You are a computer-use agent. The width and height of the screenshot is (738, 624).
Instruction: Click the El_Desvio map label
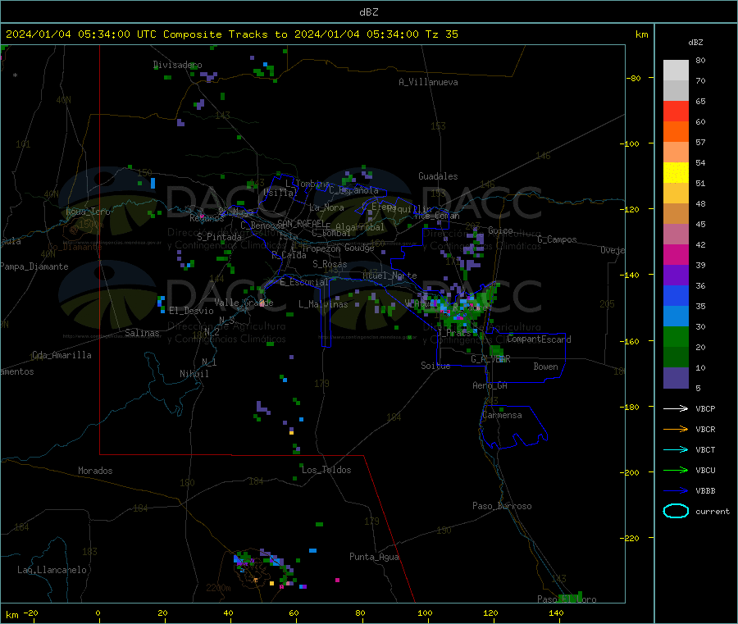pyautogui.click(x=192, y=311)
